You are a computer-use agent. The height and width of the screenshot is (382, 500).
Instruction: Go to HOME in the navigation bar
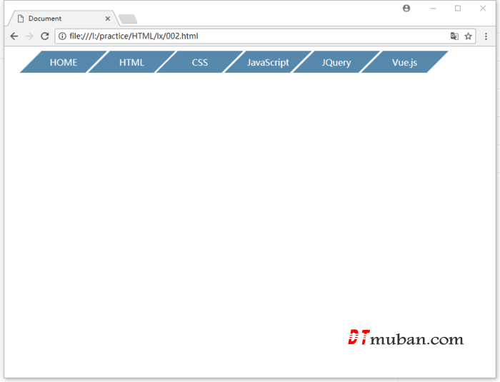click(x=64, y=62)
